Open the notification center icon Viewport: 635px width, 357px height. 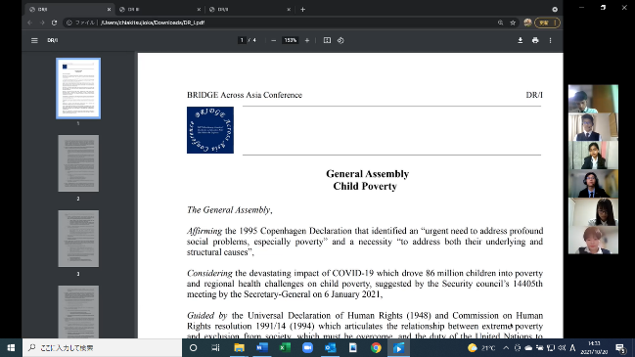(x=620, y=347)
